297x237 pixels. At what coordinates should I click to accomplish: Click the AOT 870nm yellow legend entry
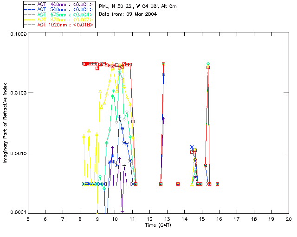[x=58, y=19]
